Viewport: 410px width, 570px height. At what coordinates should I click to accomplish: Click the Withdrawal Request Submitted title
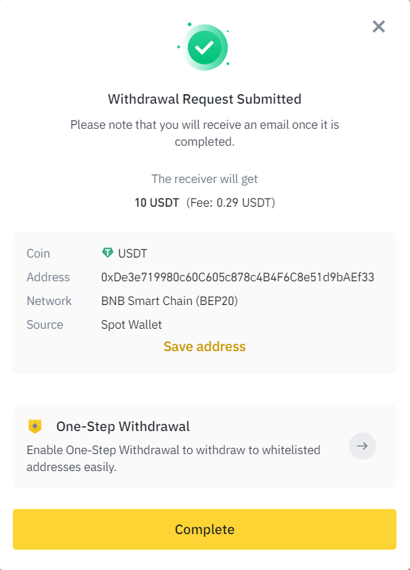click(205, 99)
